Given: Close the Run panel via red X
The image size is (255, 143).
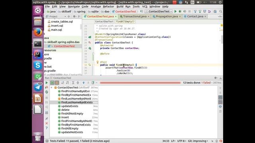Looking at the screenshot, I should point(47,124).
